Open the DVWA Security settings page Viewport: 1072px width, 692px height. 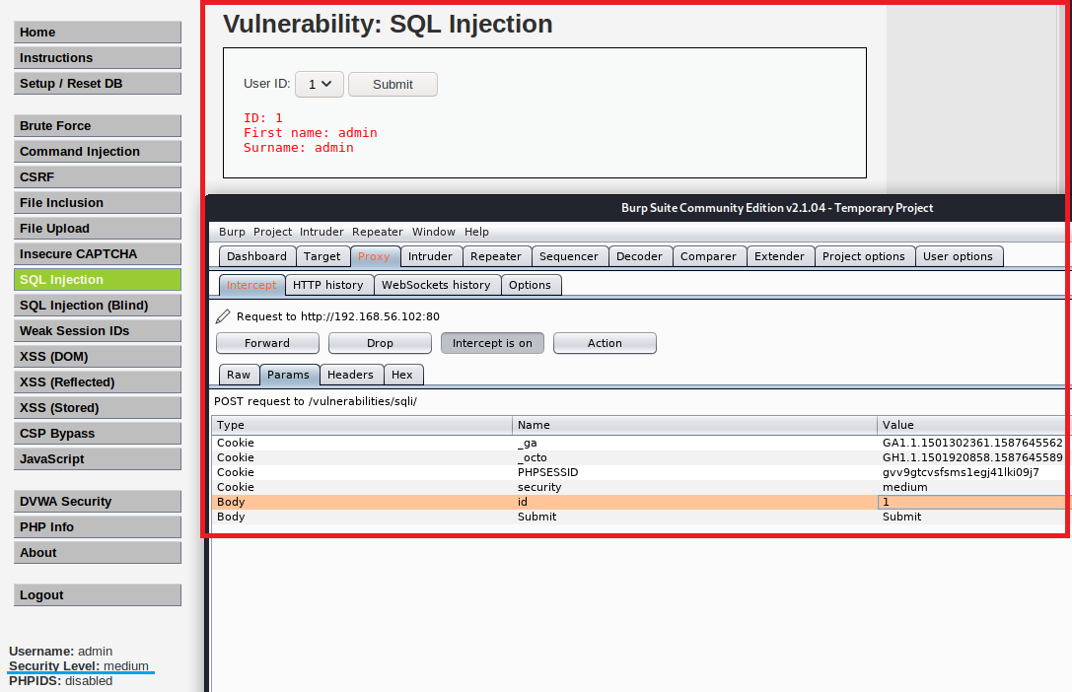point(97,501)
